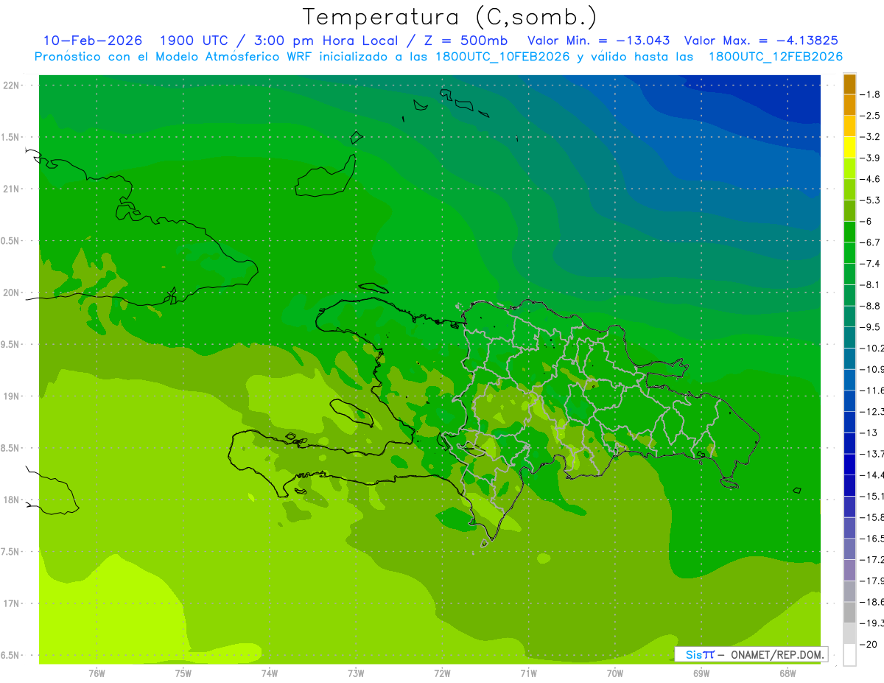The image size is (884, 683).
Task: Click the '-15.8' color scale label
Action: (x=872, y=517)
